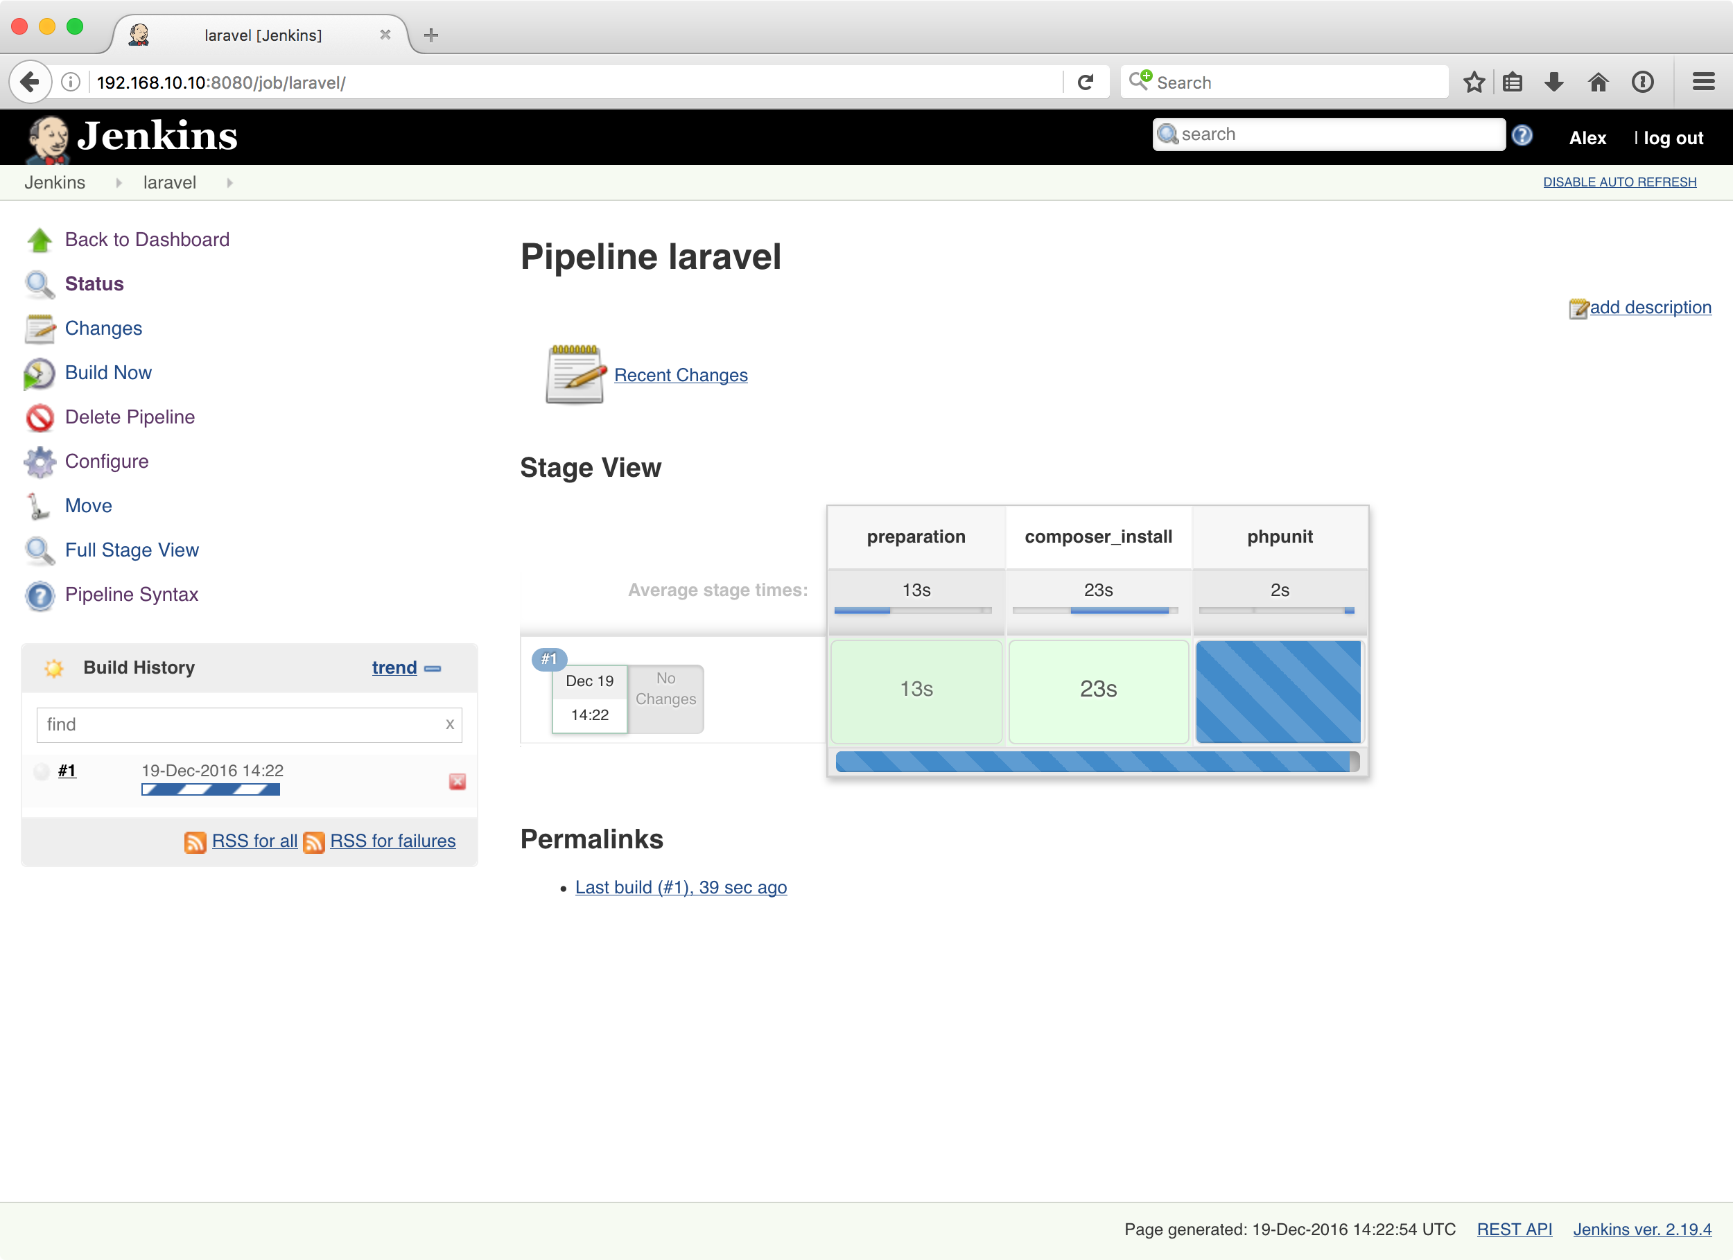Focus the Jenkins search input field
Screen dimensions: 1733x1260
(1328, 134)
